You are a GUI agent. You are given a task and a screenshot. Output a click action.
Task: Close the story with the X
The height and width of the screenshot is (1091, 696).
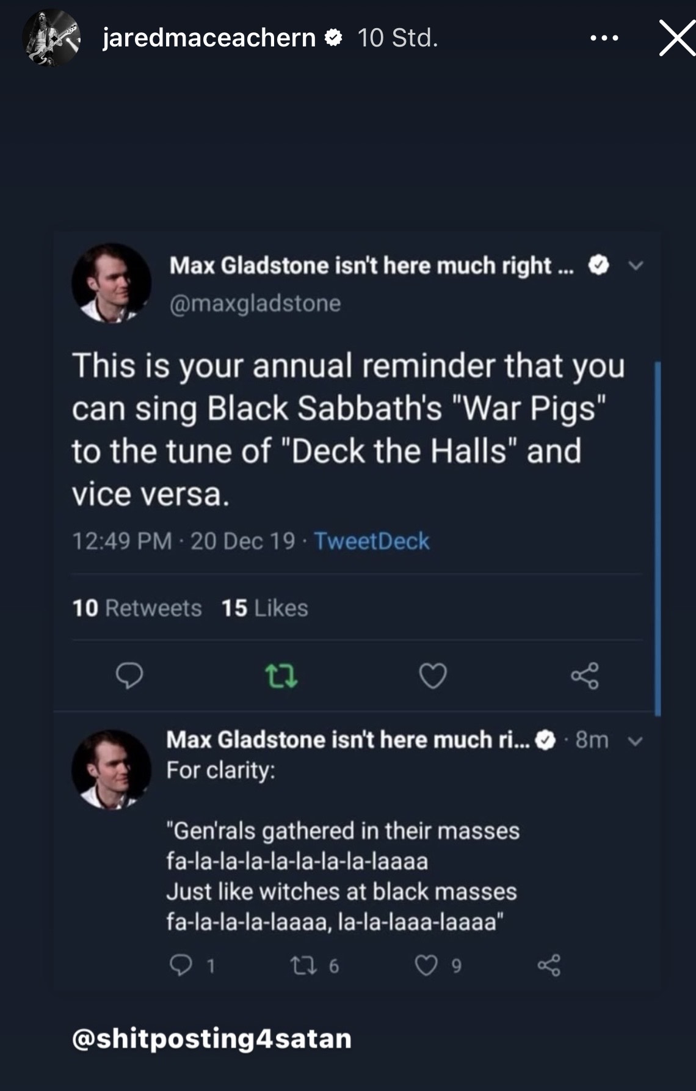(x=676, y=38)
